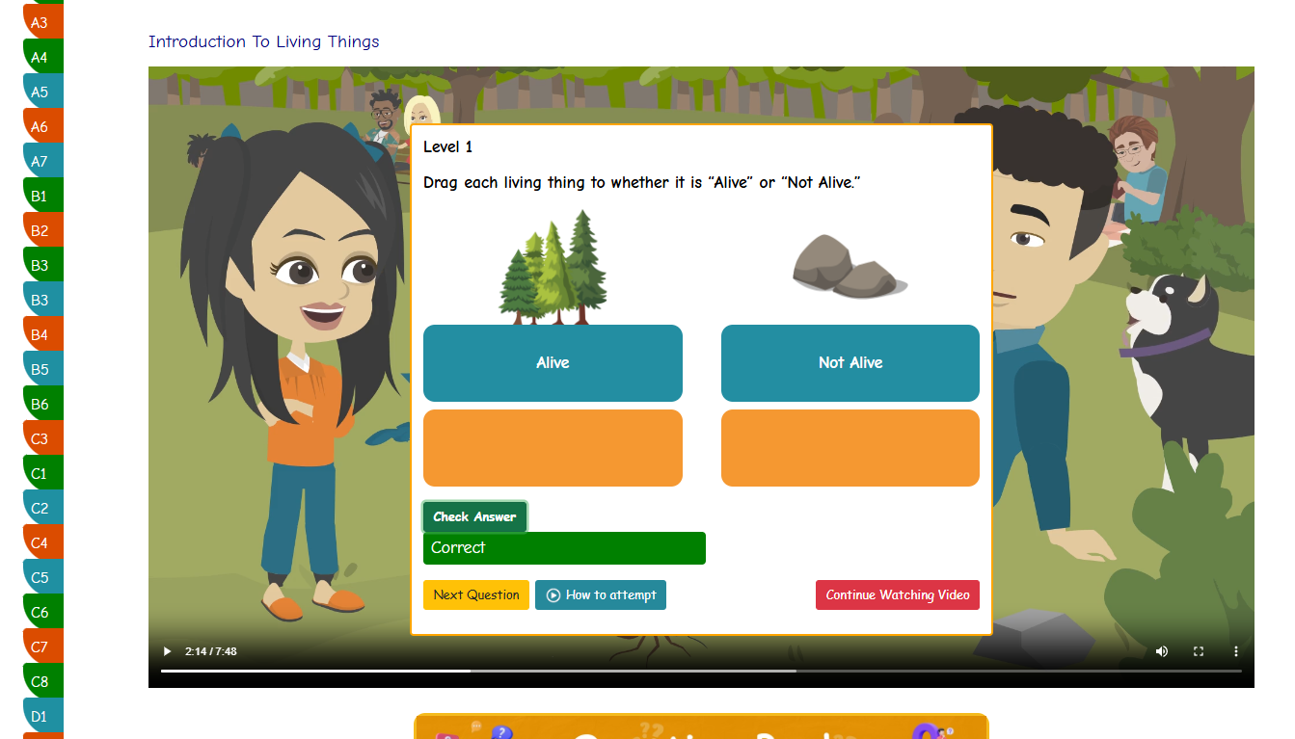Click the orange drop zone under Alive
1295x739 pixels.
tap(553, 448)
